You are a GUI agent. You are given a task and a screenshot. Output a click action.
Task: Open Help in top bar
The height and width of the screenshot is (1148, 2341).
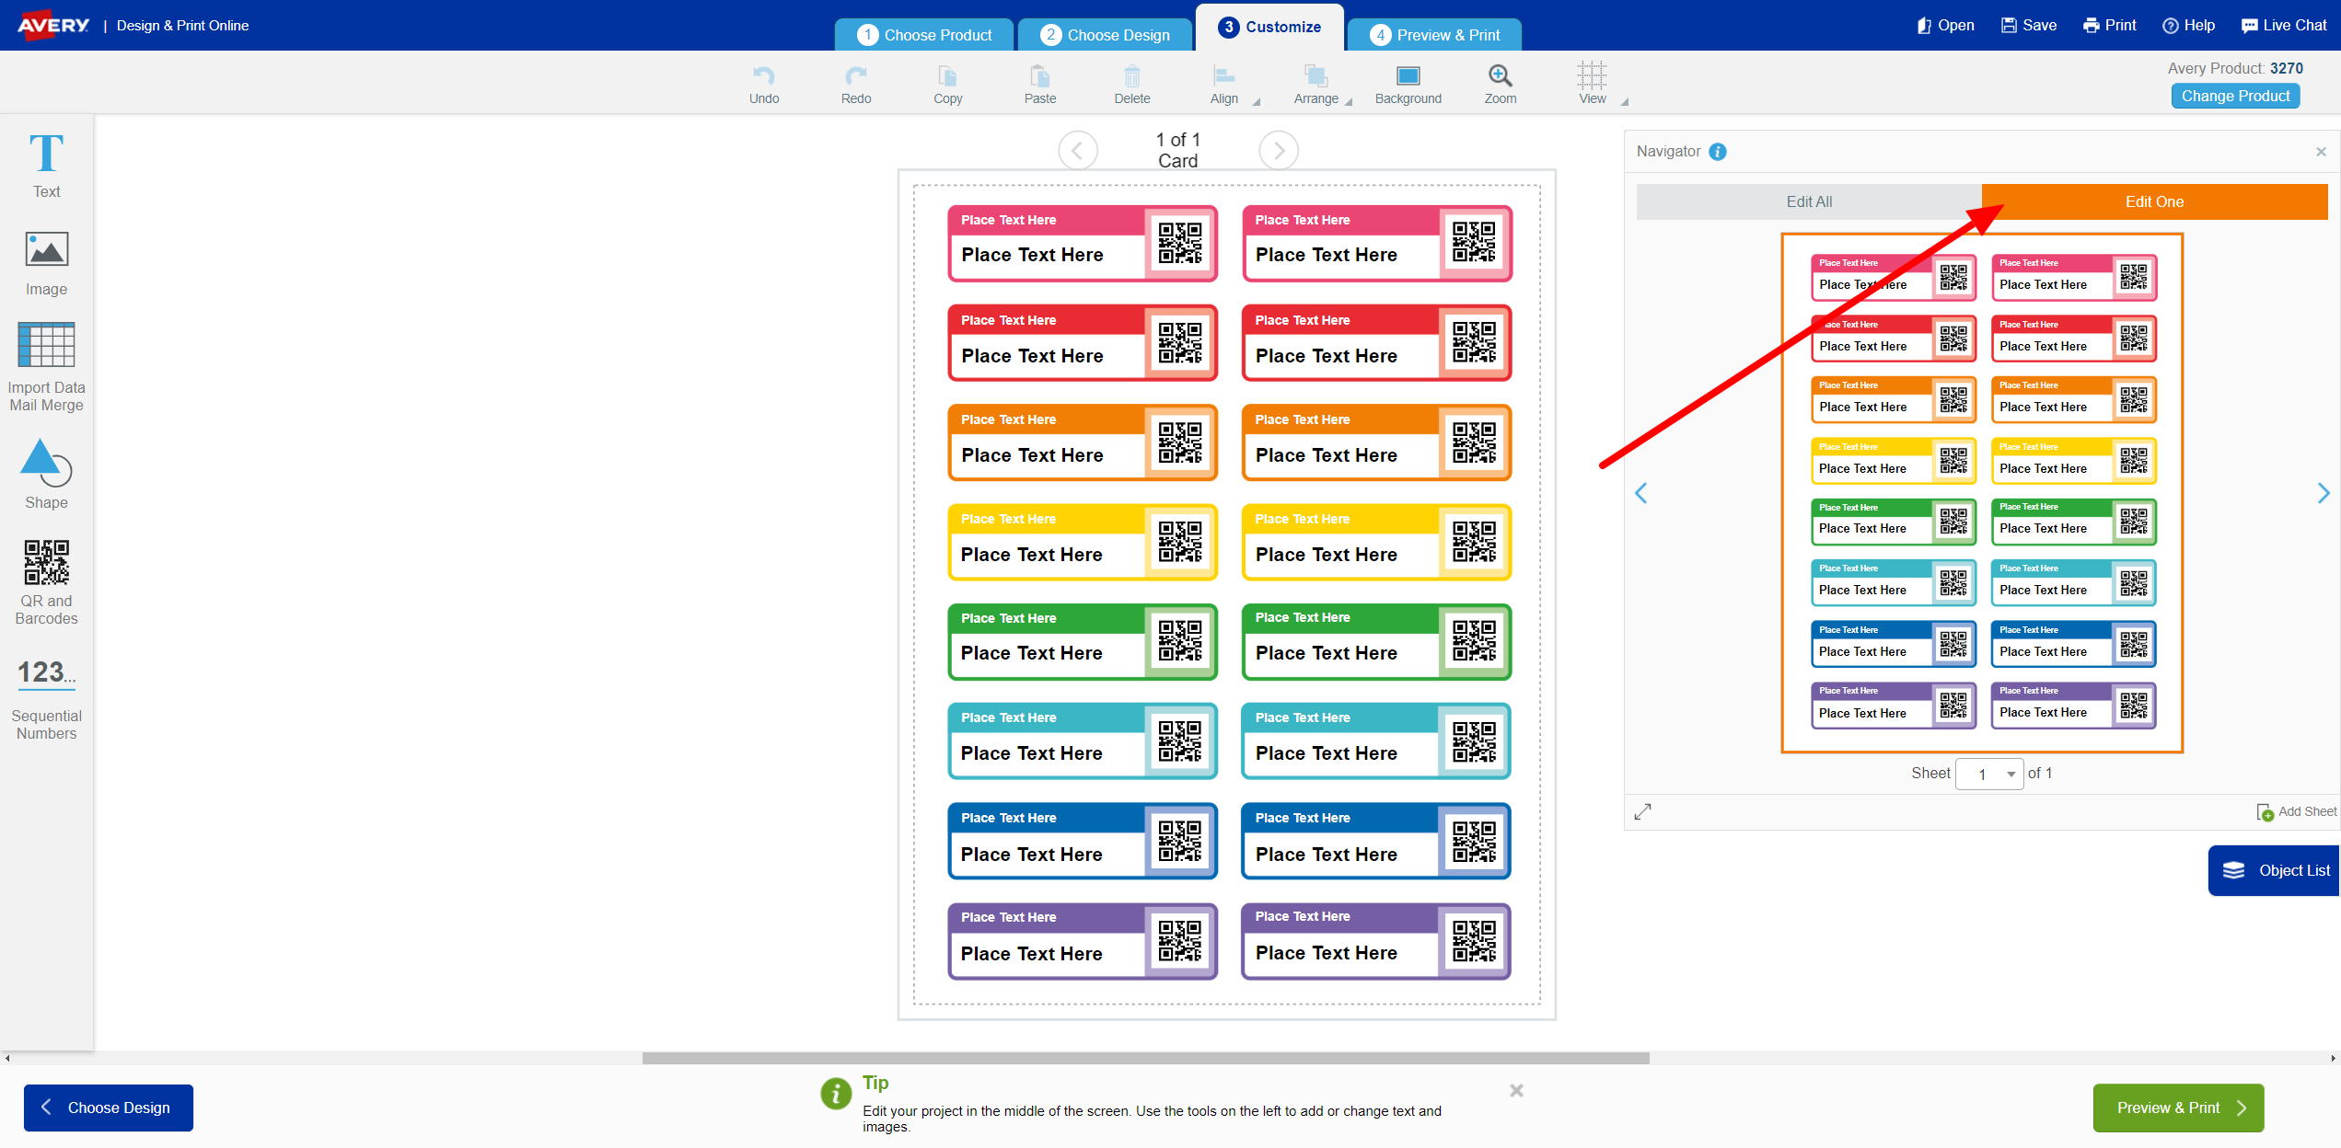pyautogui.click(x=2189, y=26)
